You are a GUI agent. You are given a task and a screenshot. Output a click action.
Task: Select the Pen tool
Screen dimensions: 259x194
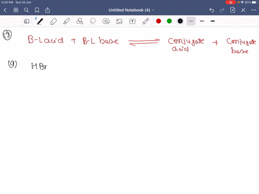(x=40, y=22)
